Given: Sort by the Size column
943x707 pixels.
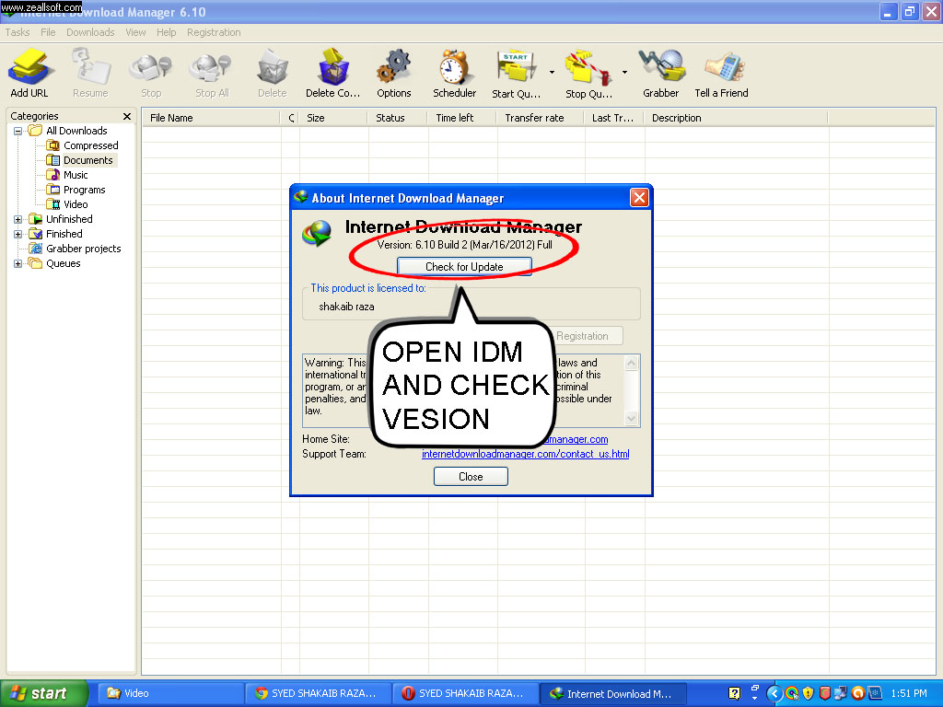Looking at the screenshot, I should [x=333, y=118].
